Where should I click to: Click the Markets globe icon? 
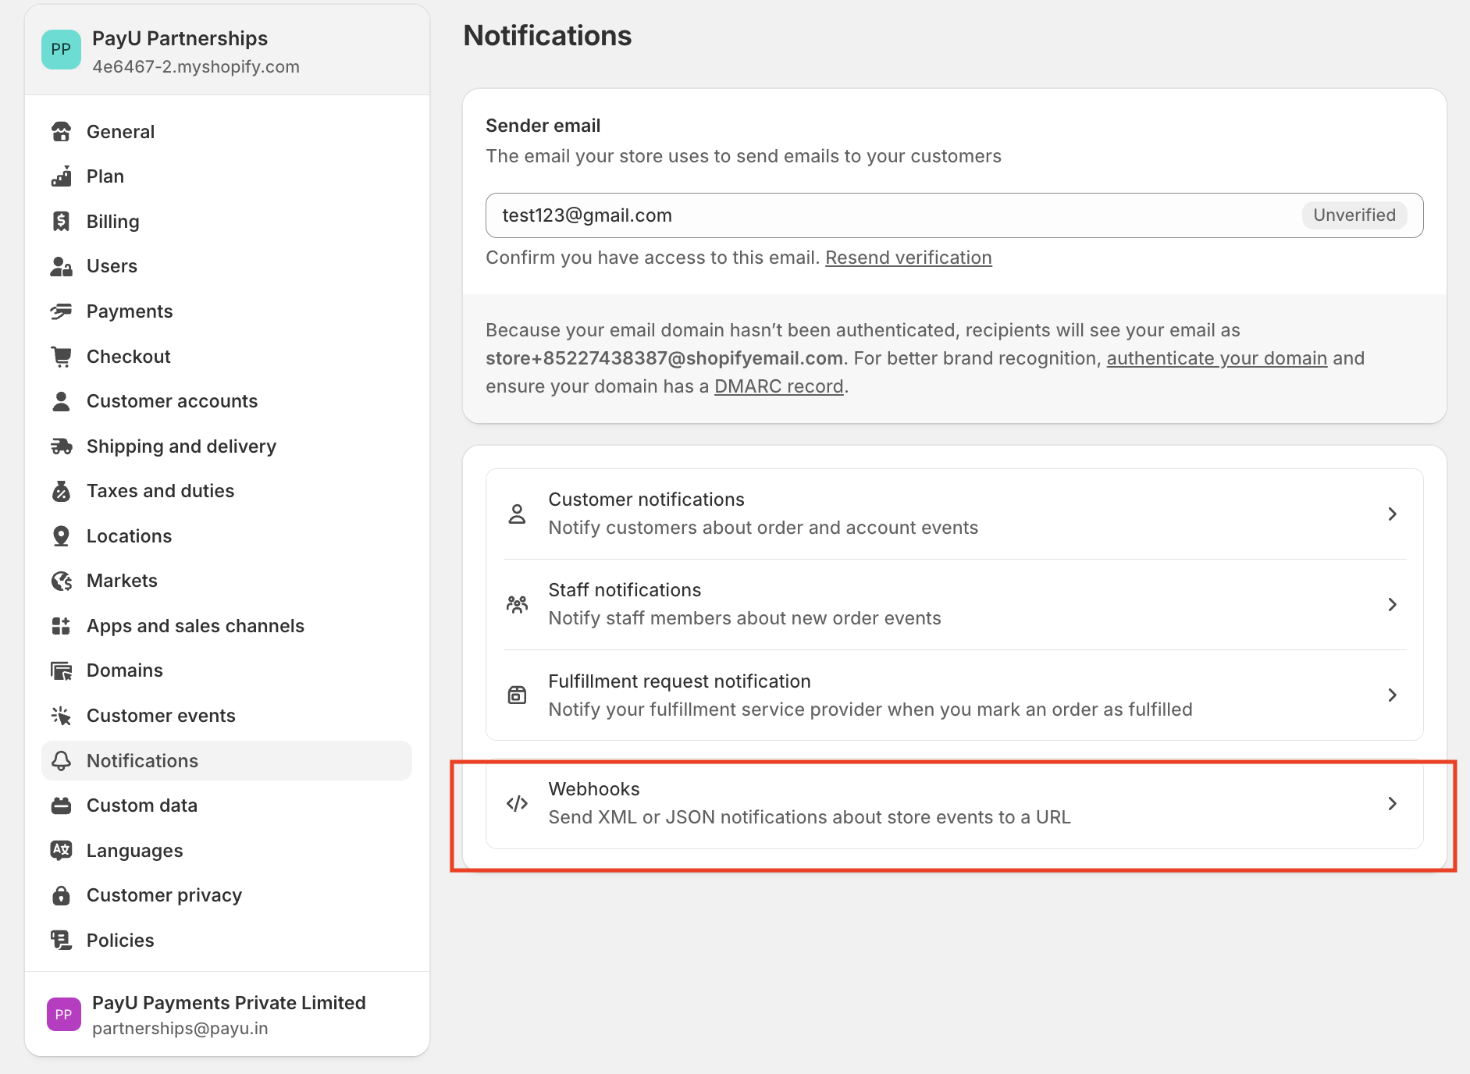point(62,581)
